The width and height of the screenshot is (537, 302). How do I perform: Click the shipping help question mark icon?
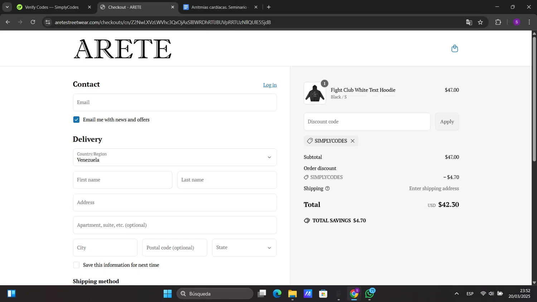pyautogui.click(x=327, y=189)
